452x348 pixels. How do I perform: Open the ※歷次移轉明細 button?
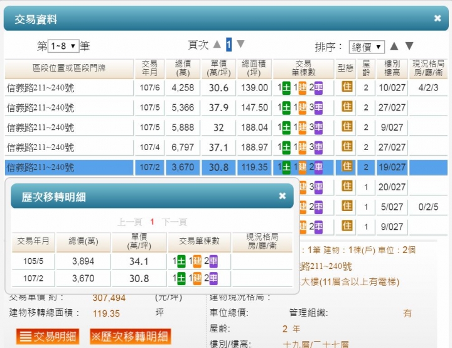pyautogui.click(x=131, y=337)
